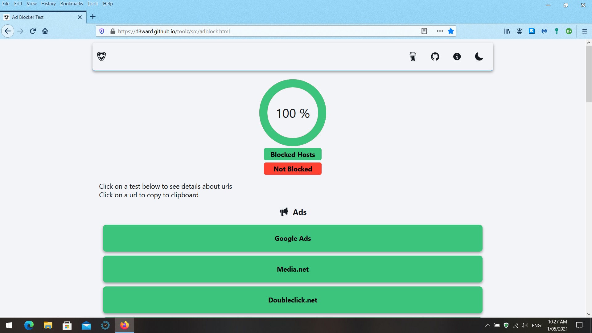The height and width of the screenshot is (333, 592).
Task: Click the 100 % circular progress indicator
Action: click(x=293, y=113)
